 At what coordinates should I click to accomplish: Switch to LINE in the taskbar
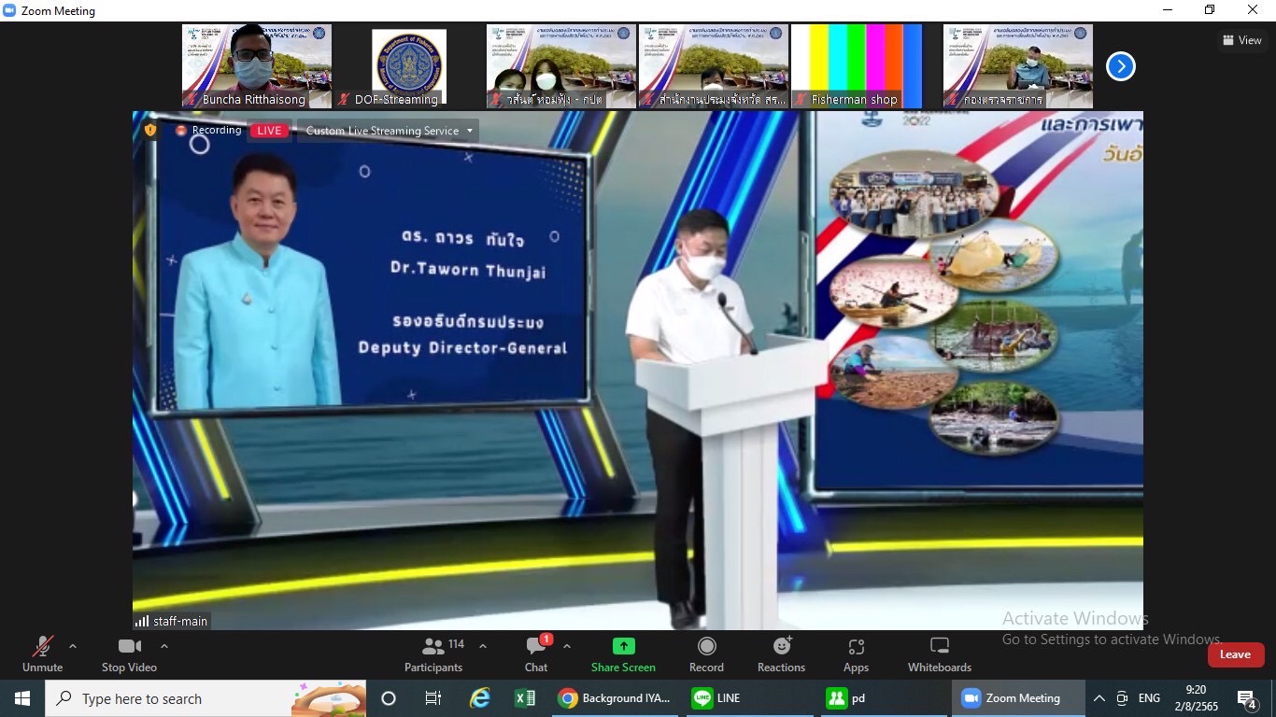(717, 698)
